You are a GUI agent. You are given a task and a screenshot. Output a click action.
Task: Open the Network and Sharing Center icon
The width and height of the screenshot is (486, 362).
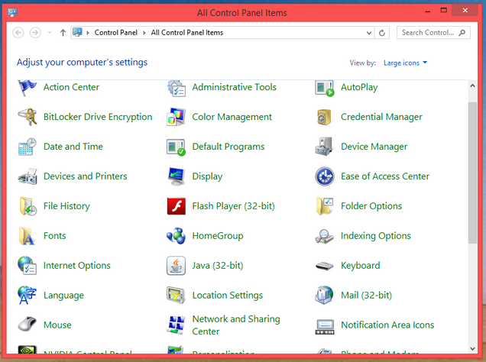tap(177, 325)
